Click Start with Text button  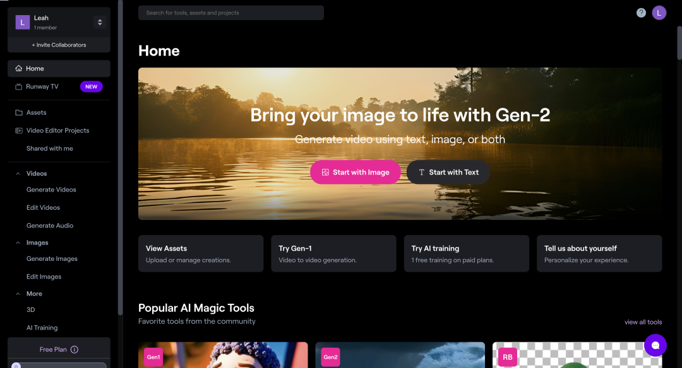coord(448,172)
